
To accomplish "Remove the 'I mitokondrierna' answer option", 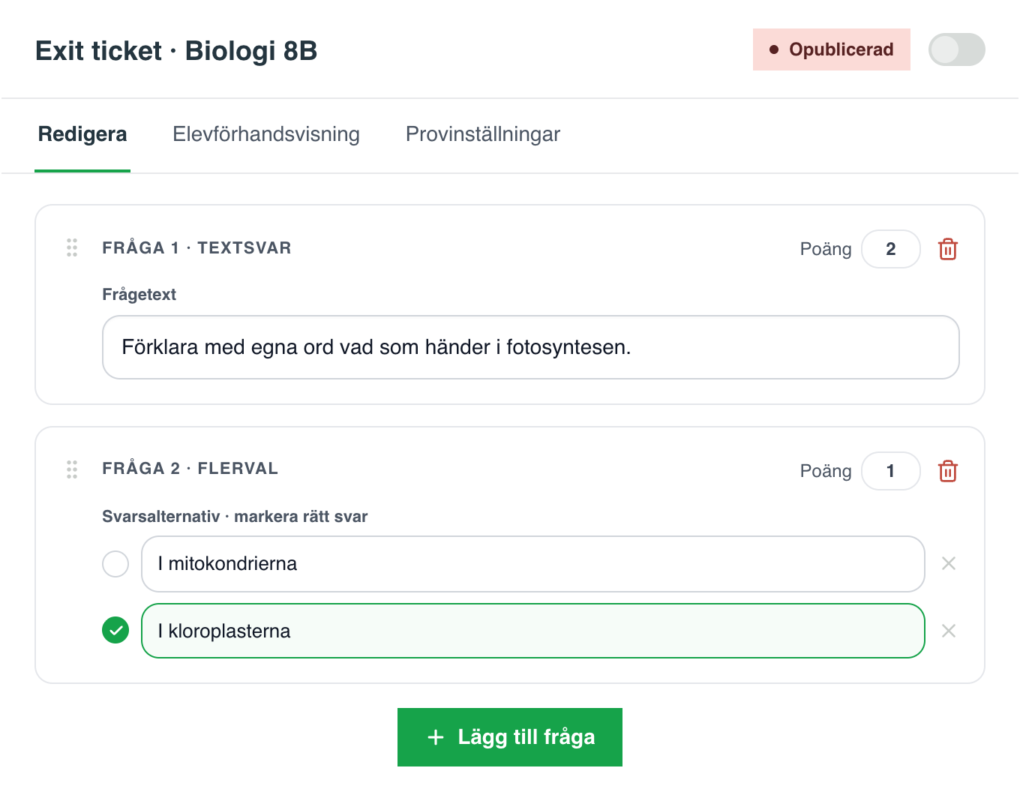I will click(949, 563).
